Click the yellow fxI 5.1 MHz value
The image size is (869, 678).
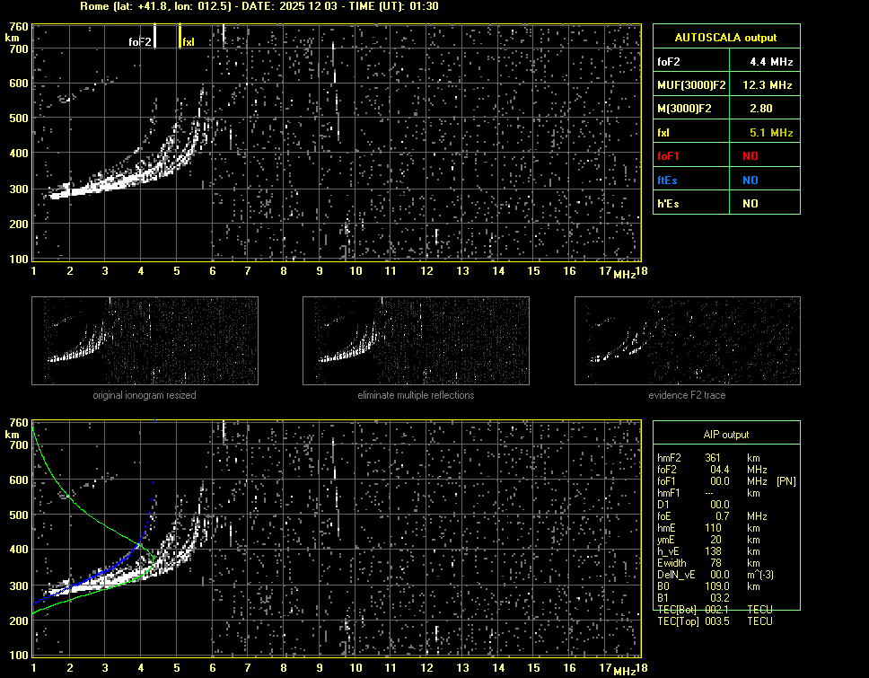pyautogui.click(x=771, y=132)
